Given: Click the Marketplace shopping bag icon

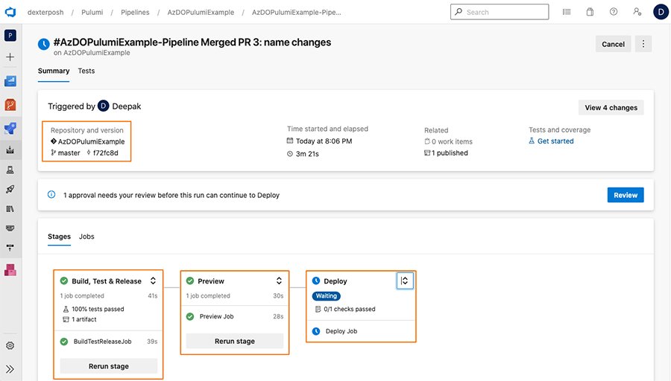Looking at the screenshot, I should 590,12.
